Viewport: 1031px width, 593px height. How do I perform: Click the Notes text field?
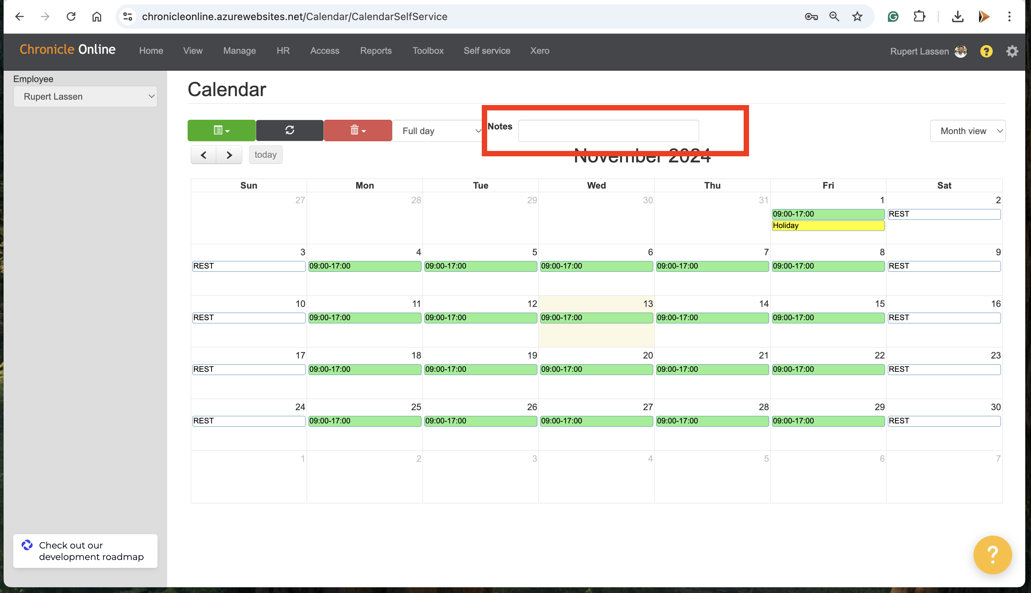coord(608,131)
